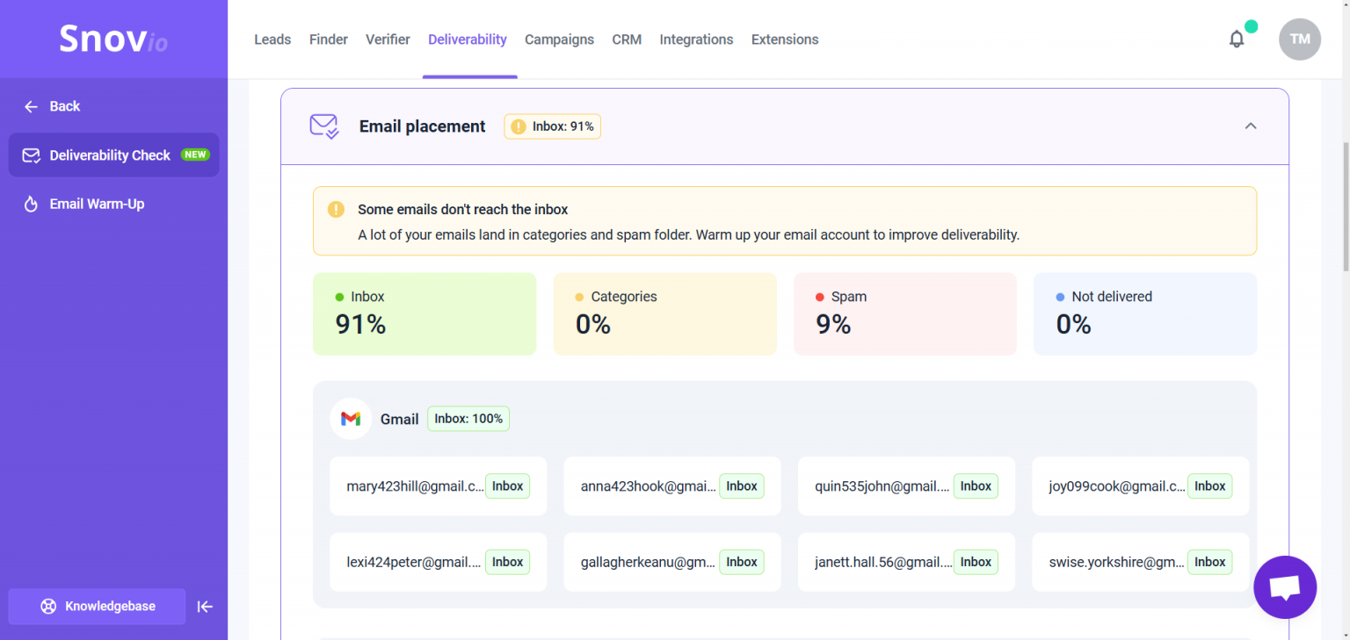The height and width of the screenshot is (640, 1350).
Task: Open the notifications bell
Action: tap(1237, 40)
